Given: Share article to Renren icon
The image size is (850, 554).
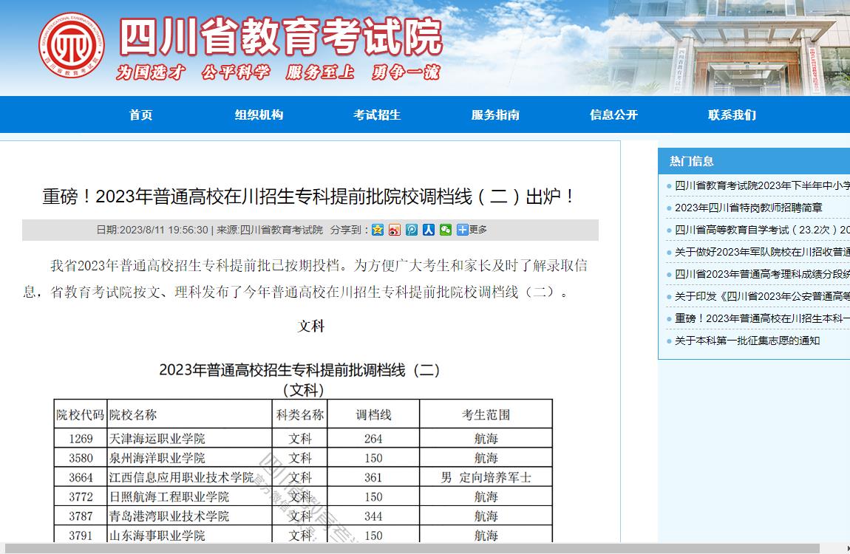Looking at the screenshot, I should (429, 230).
